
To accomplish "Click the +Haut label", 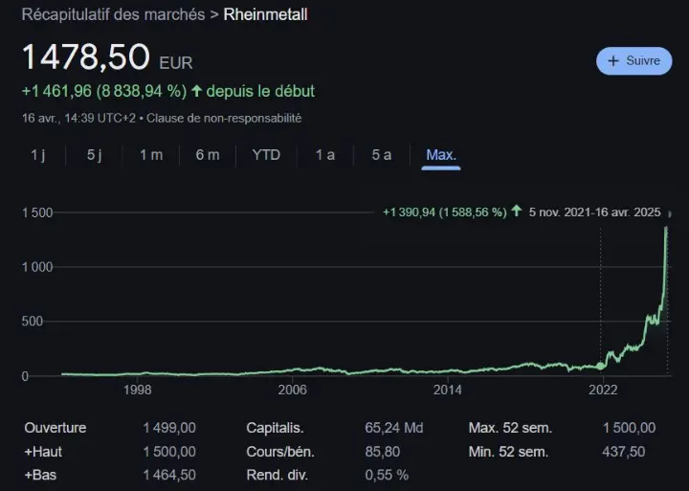I will [x=43, y=452].
